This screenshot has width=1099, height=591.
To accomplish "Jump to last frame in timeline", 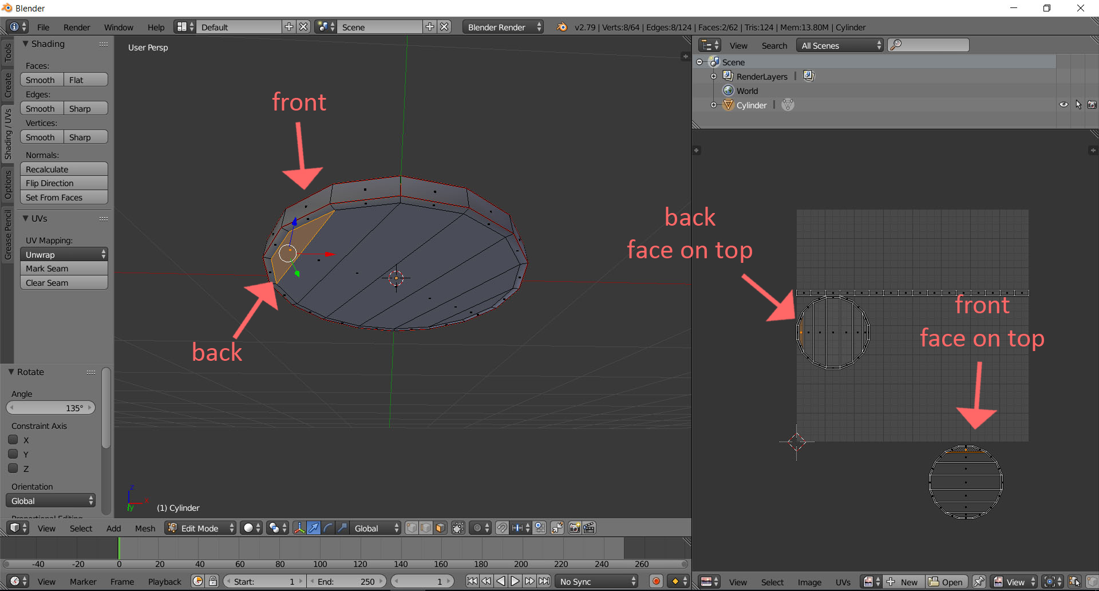I will [x=544, y=581].
